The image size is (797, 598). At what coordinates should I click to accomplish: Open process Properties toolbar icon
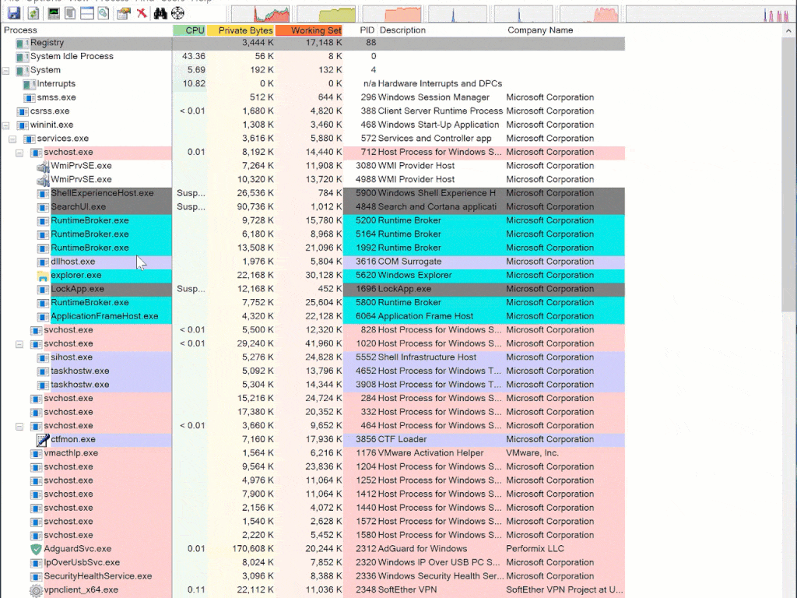(124, 12)
